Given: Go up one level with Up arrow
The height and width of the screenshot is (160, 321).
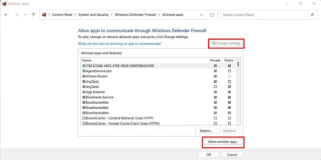Looking at the screenshot, I should tap(33, 15).
